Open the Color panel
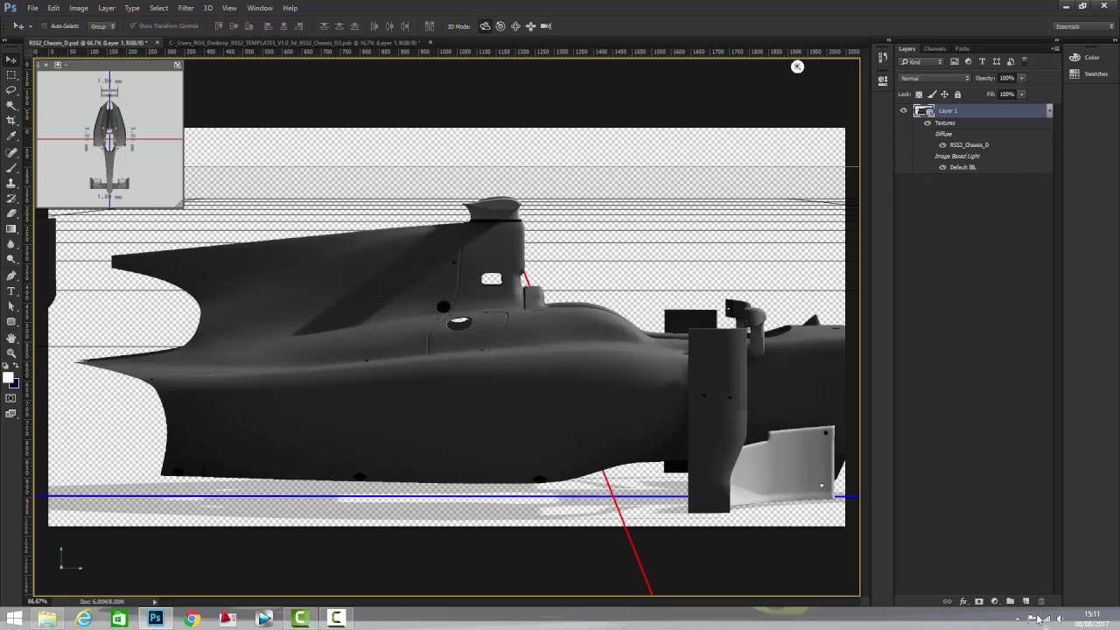The image size is (1120, 630). pos(1085,58)
